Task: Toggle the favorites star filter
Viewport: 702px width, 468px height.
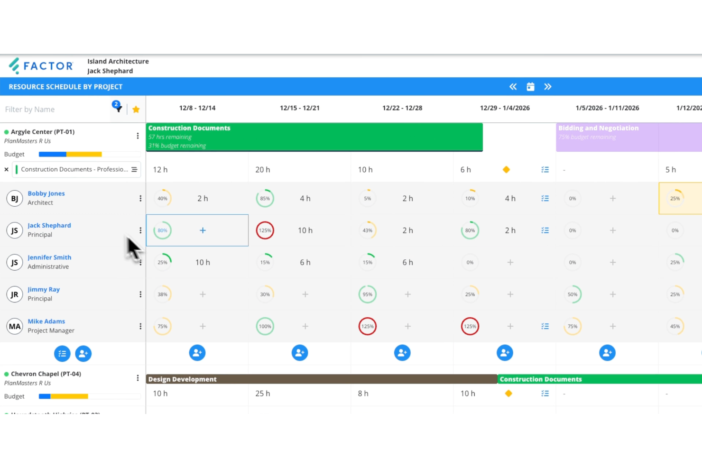Action: coord(136,109)
